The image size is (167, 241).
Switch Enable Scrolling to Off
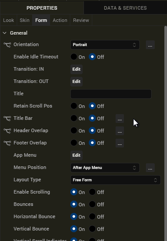tap(92, 192)
